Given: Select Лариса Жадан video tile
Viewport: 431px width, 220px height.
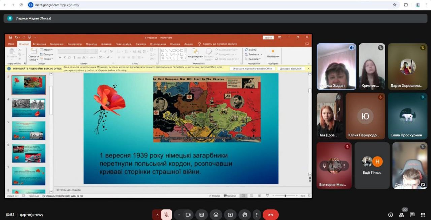Looking at the screenshot, I should 336,67.
